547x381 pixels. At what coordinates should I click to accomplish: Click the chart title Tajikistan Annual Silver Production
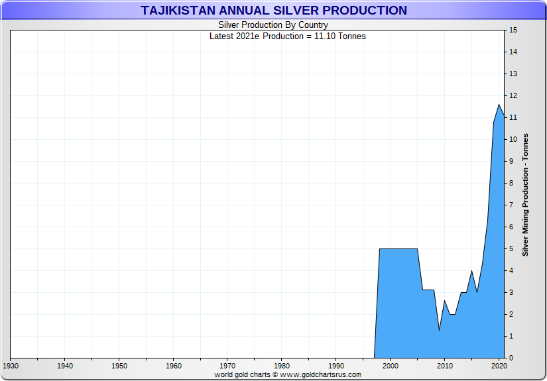click(x=273, y=11)
